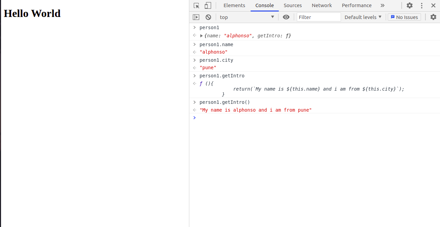Open the Performance tab
The width and height of the screenshot is (440, 227).
[357, 5]
